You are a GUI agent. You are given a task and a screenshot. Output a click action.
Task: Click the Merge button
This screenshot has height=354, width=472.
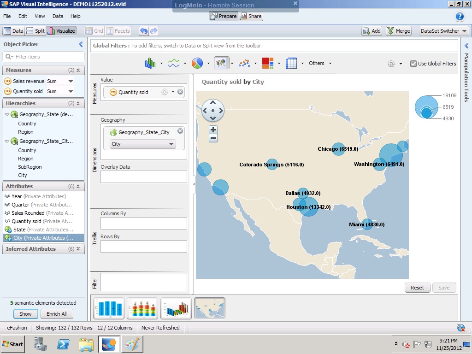(x=399, y=31)
